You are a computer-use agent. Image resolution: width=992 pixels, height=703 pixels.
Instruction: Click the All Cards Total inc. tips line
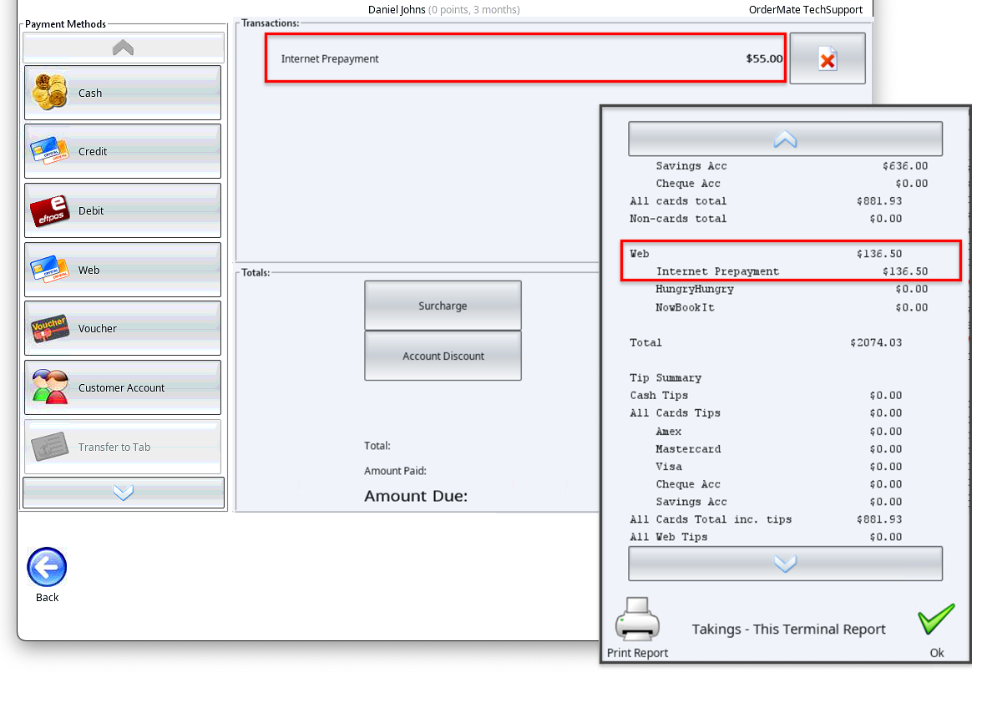point(766,519)
